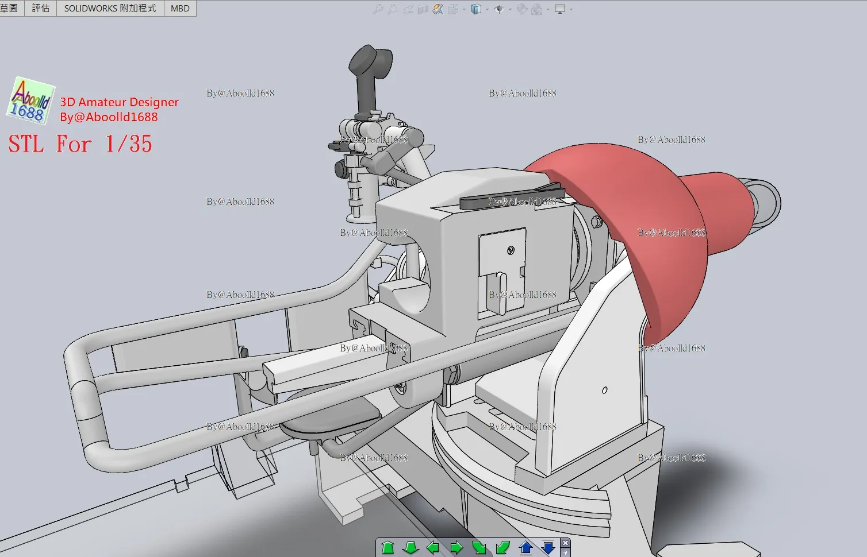Click the dock corner icon below close

565,552
